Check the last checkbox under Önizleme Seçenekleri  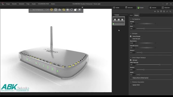pos(131,85)
